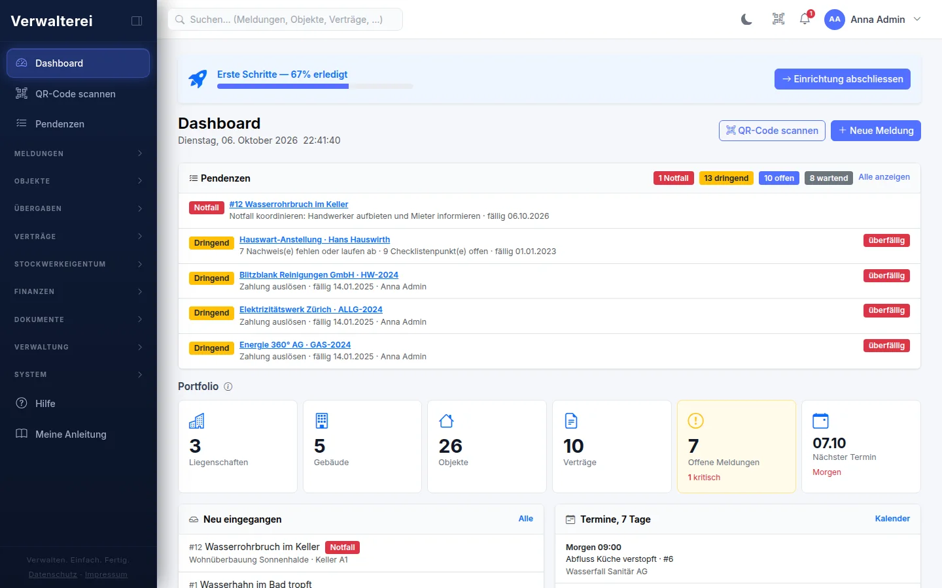Toggle dark mode with the moon icon
The width and height of the screenshot is (942, 588).
point(746,20)
